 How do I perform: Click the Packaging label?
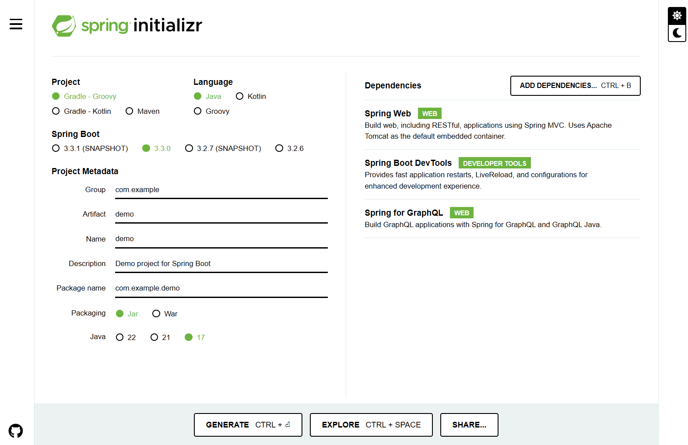(88, 313)
